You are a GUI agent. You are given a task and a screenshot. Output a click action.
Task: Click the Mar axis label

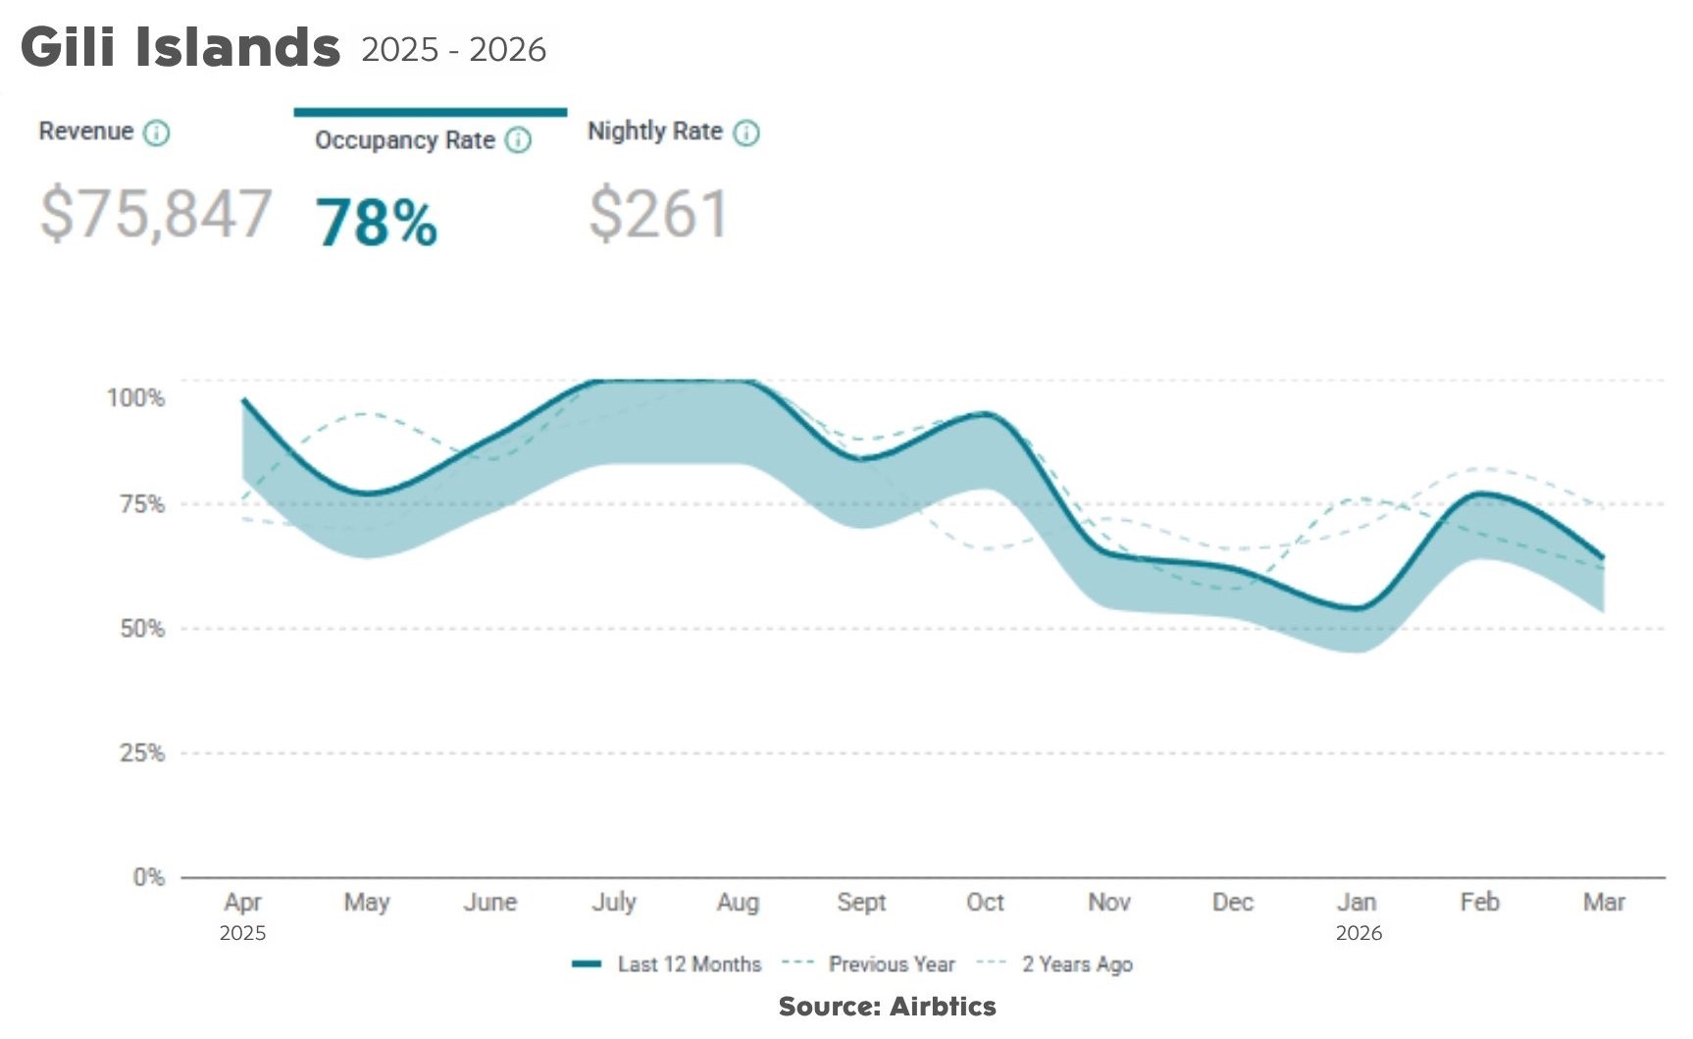coord(1604,902)
